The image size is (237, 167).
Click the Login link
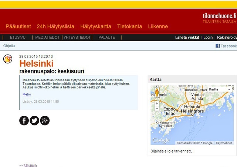tap(208, 37)
